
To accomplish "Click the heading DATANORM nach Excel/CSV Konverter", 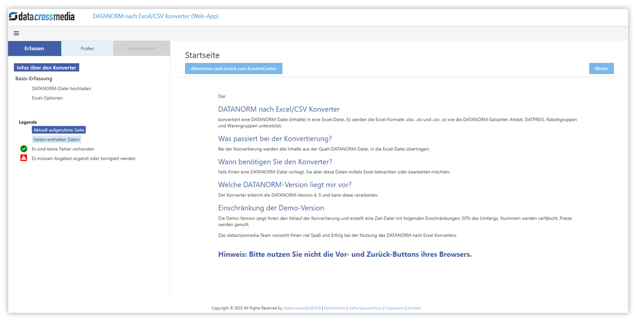I will tap(279, 109).
